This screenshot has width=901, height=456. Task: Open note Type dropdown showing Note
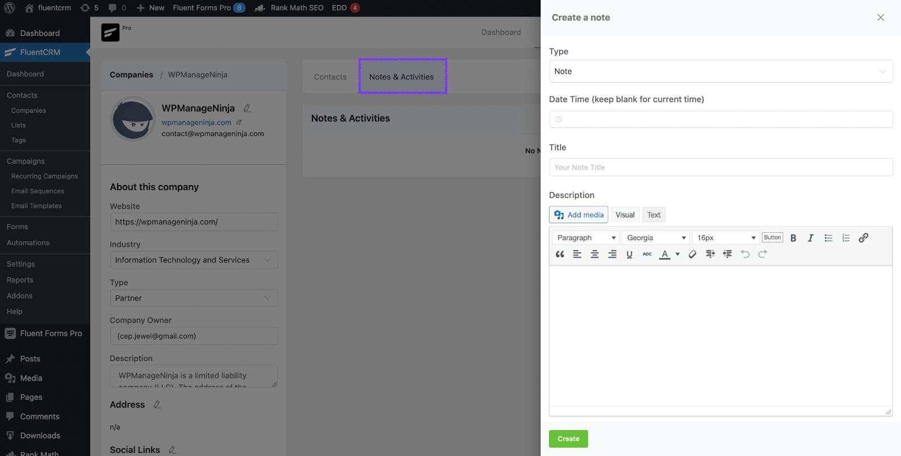[x=721, y=71]
